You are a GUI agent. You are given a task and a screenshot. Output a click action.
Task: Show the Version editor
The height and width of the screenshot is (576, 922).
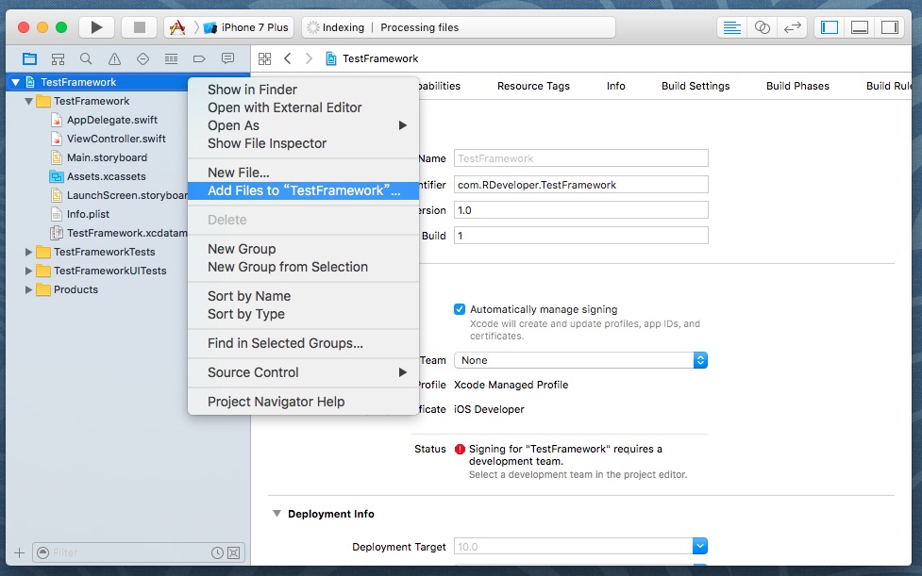(792, 27)
